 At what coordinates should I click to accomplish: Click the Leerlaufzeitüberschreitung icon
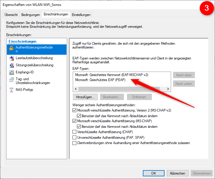tap(12, 58)
